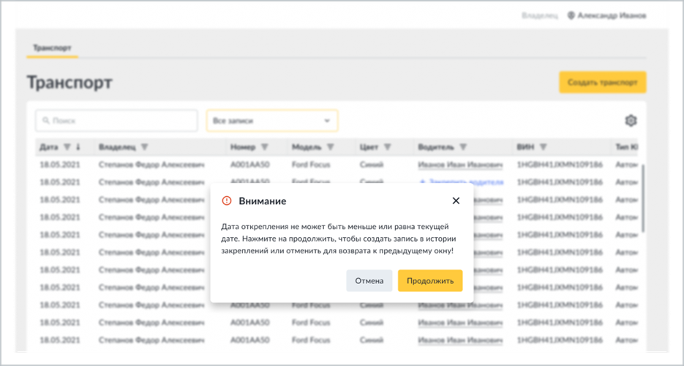Screen dimensions: 684x366
Task: Click the Закрепить водителя link
Action: (x=461, y=182)
